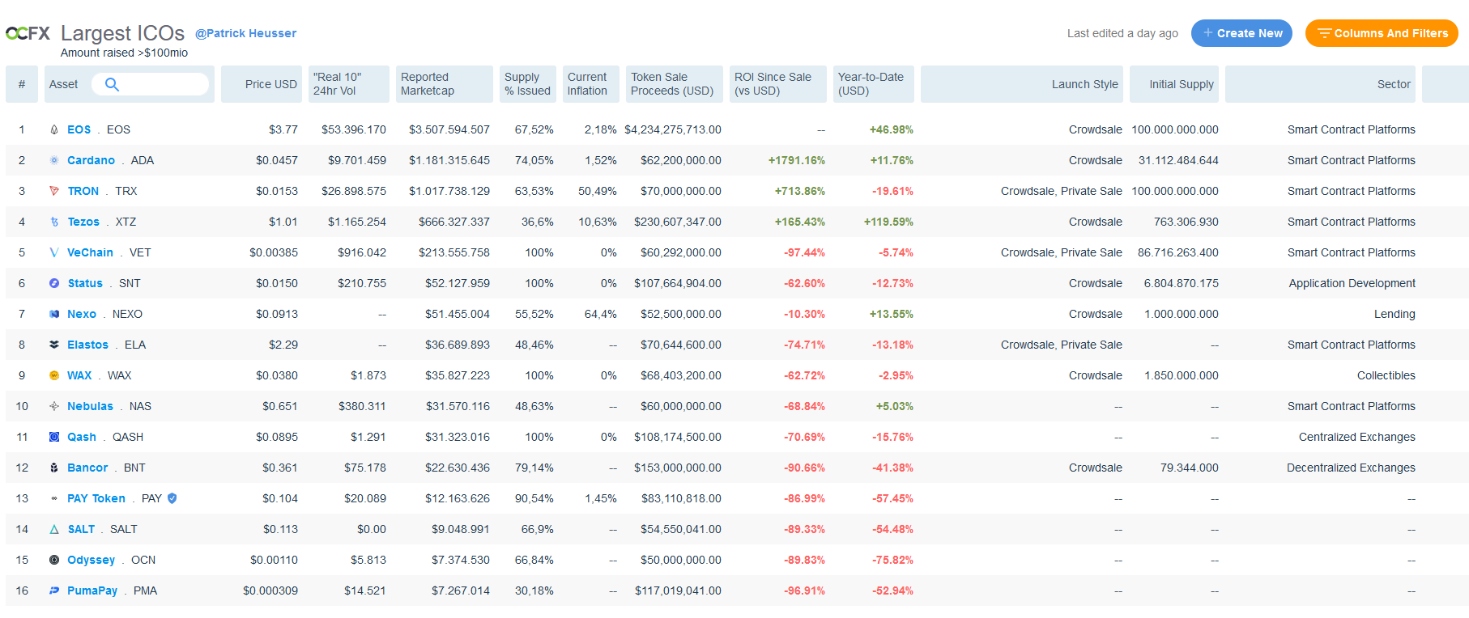Open the @Patrick Heusser profile link

245,33
